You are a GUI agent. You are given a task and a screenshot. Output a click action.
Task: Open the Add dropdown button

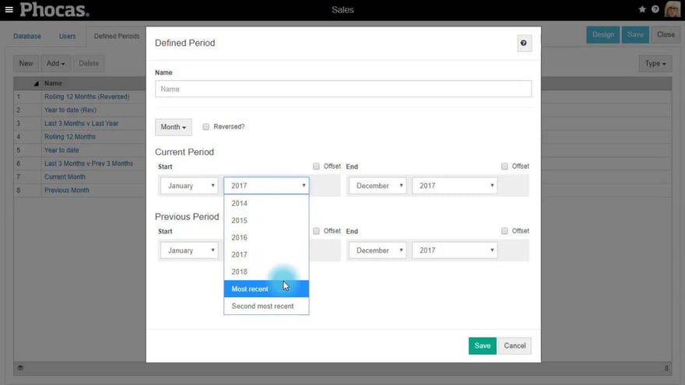tap(56, 64)
